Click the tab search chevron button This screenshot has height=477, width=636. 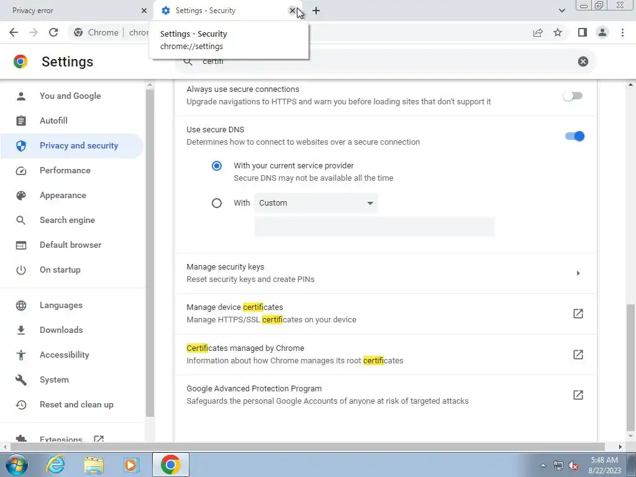[561, 11]
